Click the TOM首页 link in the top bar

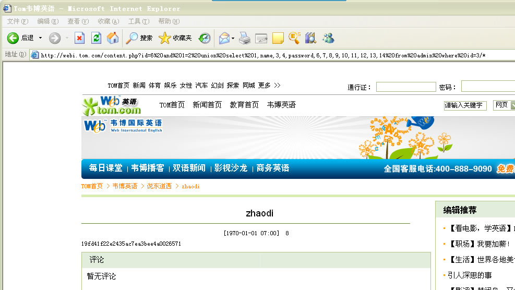(118, 86)
